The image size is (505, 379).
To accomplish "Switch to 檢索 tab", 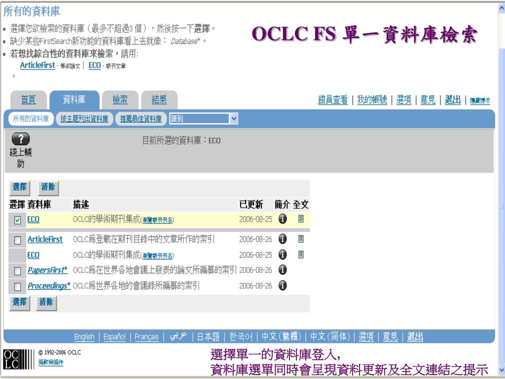I will tap(120, 100).
